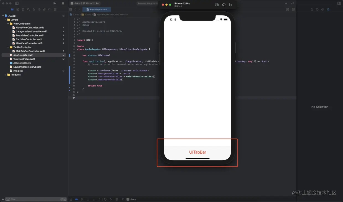Screen dimensions: 343x202
Task: Rotate the simulator device
Action: [230, 5]
